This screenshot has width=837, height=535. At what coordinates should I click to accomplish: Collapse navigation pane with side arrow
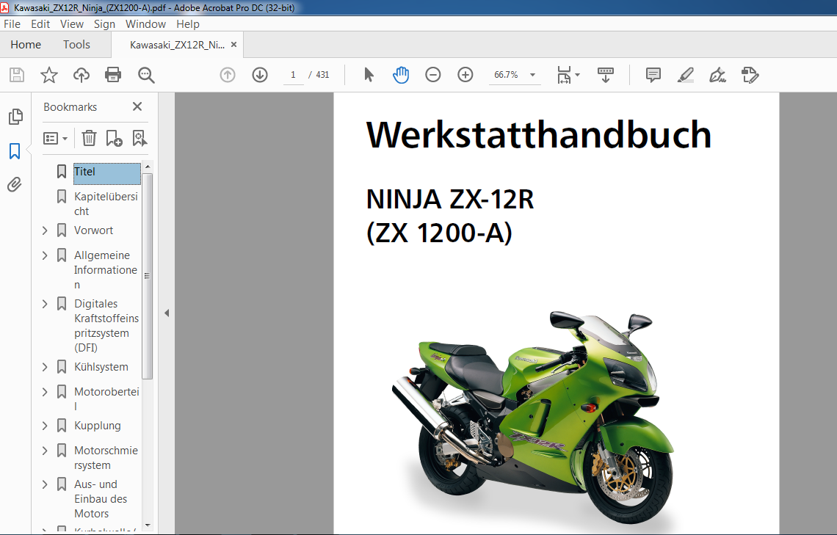[167, 313]
